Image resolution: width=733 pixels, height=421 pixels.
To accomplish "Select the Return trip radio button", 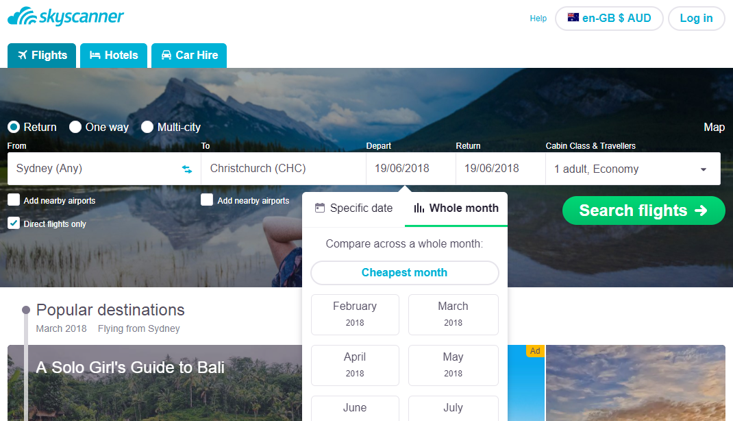I will tap(14, 127).
